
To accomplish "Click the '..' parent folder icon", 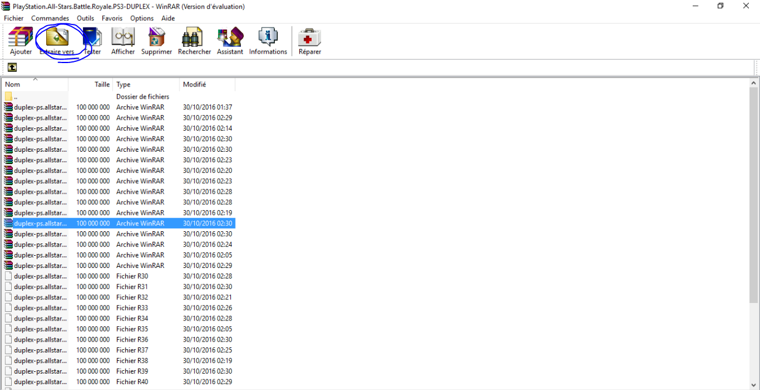I will (x=8, y=96).
